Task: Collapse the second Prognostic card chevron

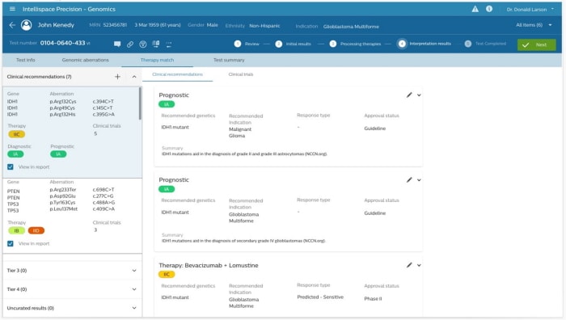Action: [419, 180]
